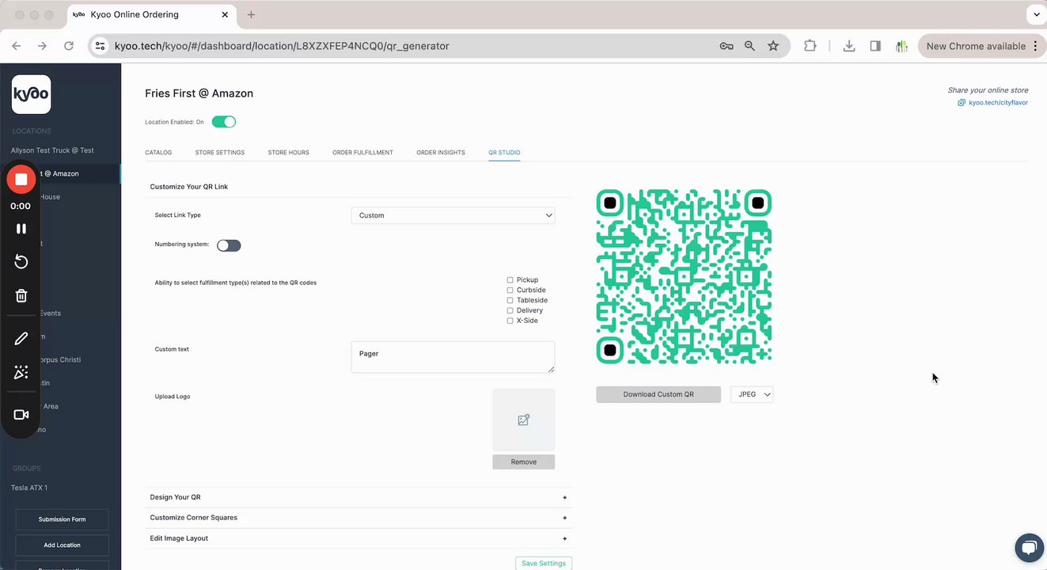This screenshot has width=1047, height=570.
Task: Open a new browser tab with the plus
Action: [x=251, y=14]
